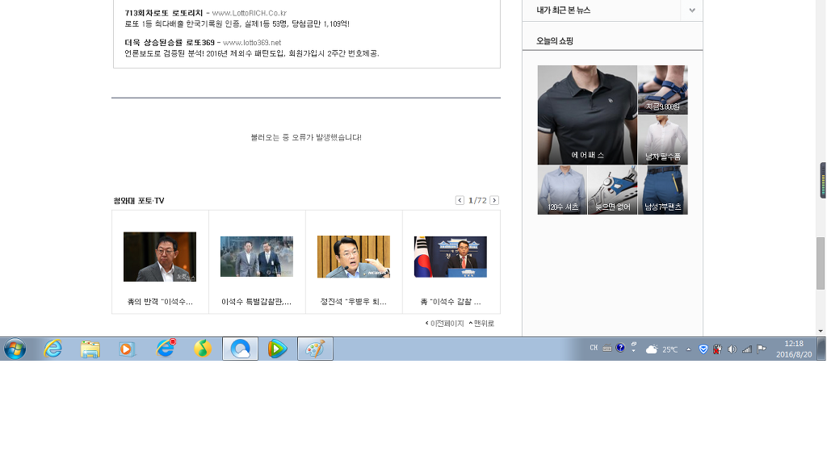This screenshot has height=464, width=827.
Task: Open the 이석수 특별감찰관 video thumbnail
Action: tap(257, 257)
